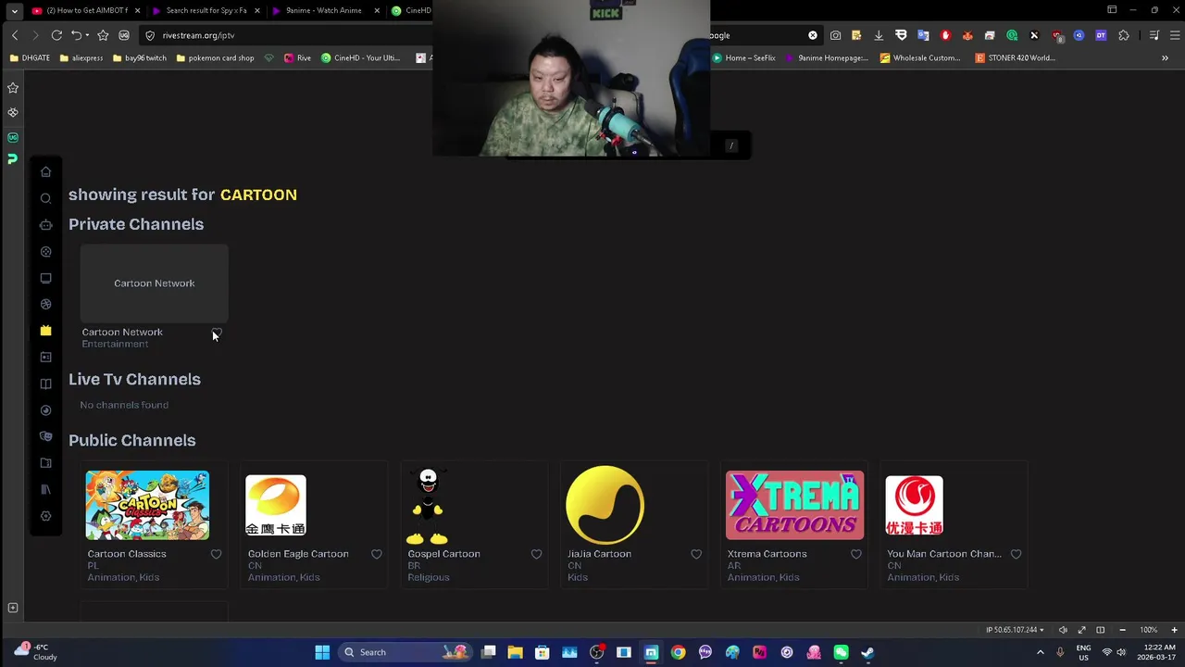This screenshot has height=667, width=1185.
Task: Favorite the Gospel Cartoon channel
Action: 536,554
